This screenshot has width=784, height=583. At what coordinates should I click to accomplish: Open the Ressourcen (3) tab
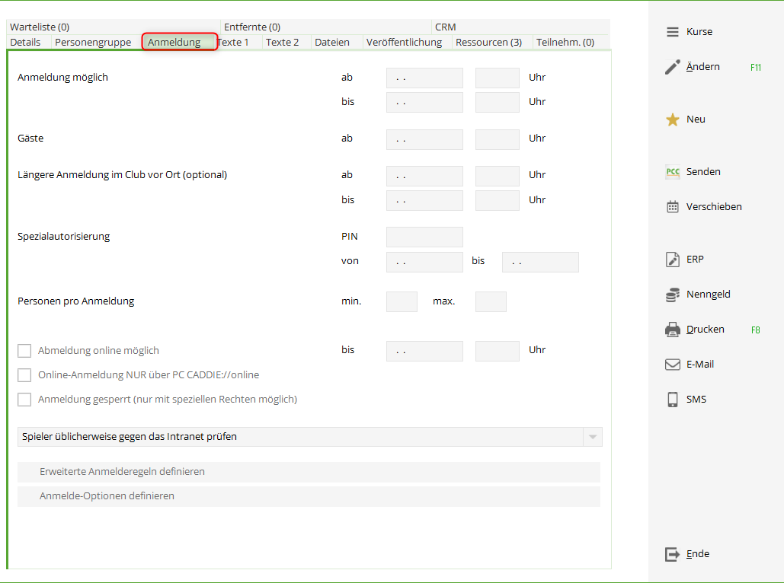(x=488, y=43)
